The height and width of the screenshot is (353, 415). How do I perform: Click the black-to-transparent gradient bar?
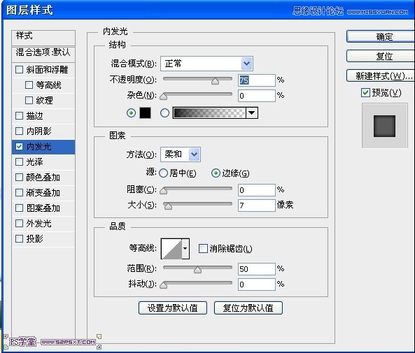click(209, 113)
